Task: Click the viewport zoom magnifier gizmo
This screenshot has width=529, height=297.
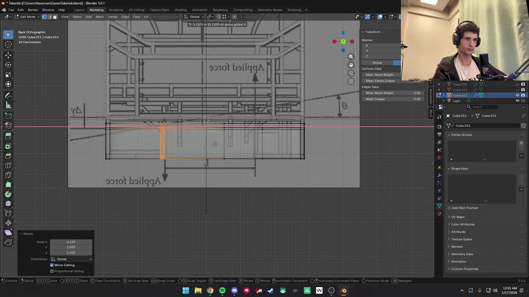Action: pyautogui.click(x=351, y=57)
